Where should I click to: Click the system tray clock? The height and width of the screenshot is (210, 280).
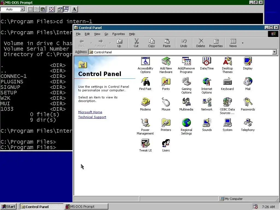[268, 207]
